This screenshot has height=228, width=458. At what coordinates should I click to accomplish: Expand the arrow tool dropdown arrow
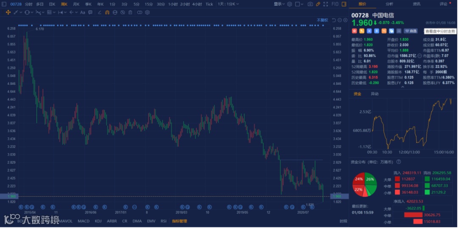[x=76, y=13]
